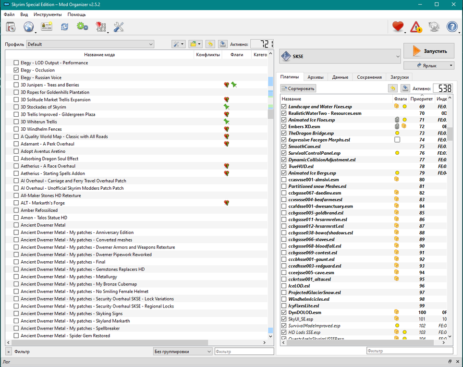Click the red heart endorse icon
Viewport: 463px width, 367px height.
coord(398,26)
